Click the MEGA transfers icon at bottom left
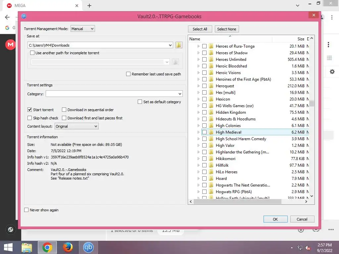The height and width of the screenshot is (254, 339). pyautogui.click(x=10, y=230)
